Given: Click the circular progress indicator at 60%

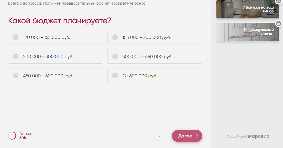Looking at the screenshot, I should point(12,136).
